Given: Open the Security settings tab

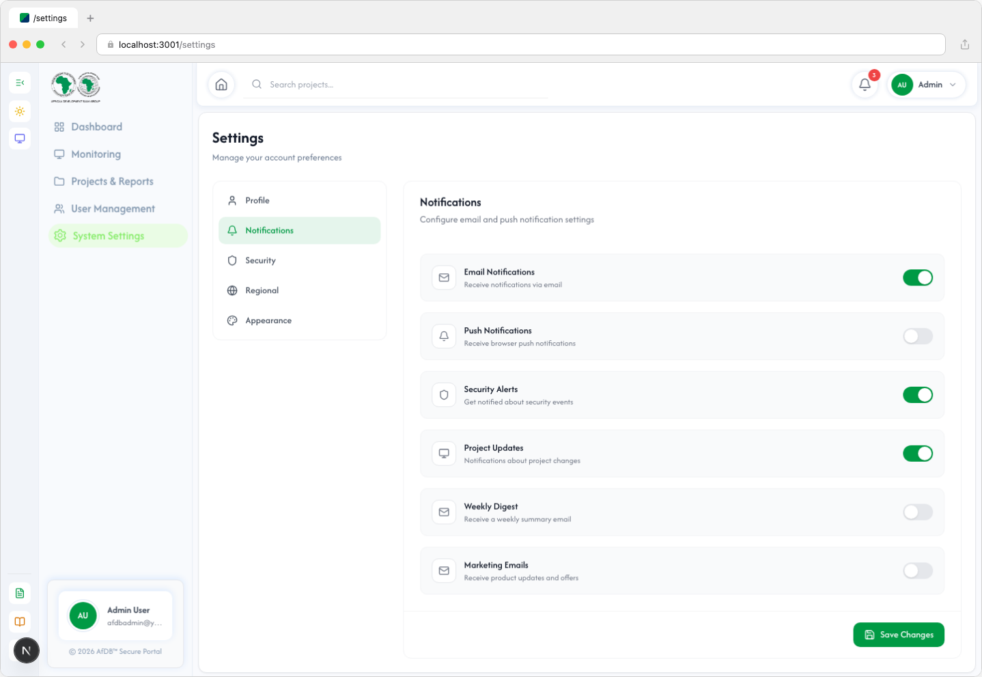Looking at the screenshot, I should tap(299, 260).
